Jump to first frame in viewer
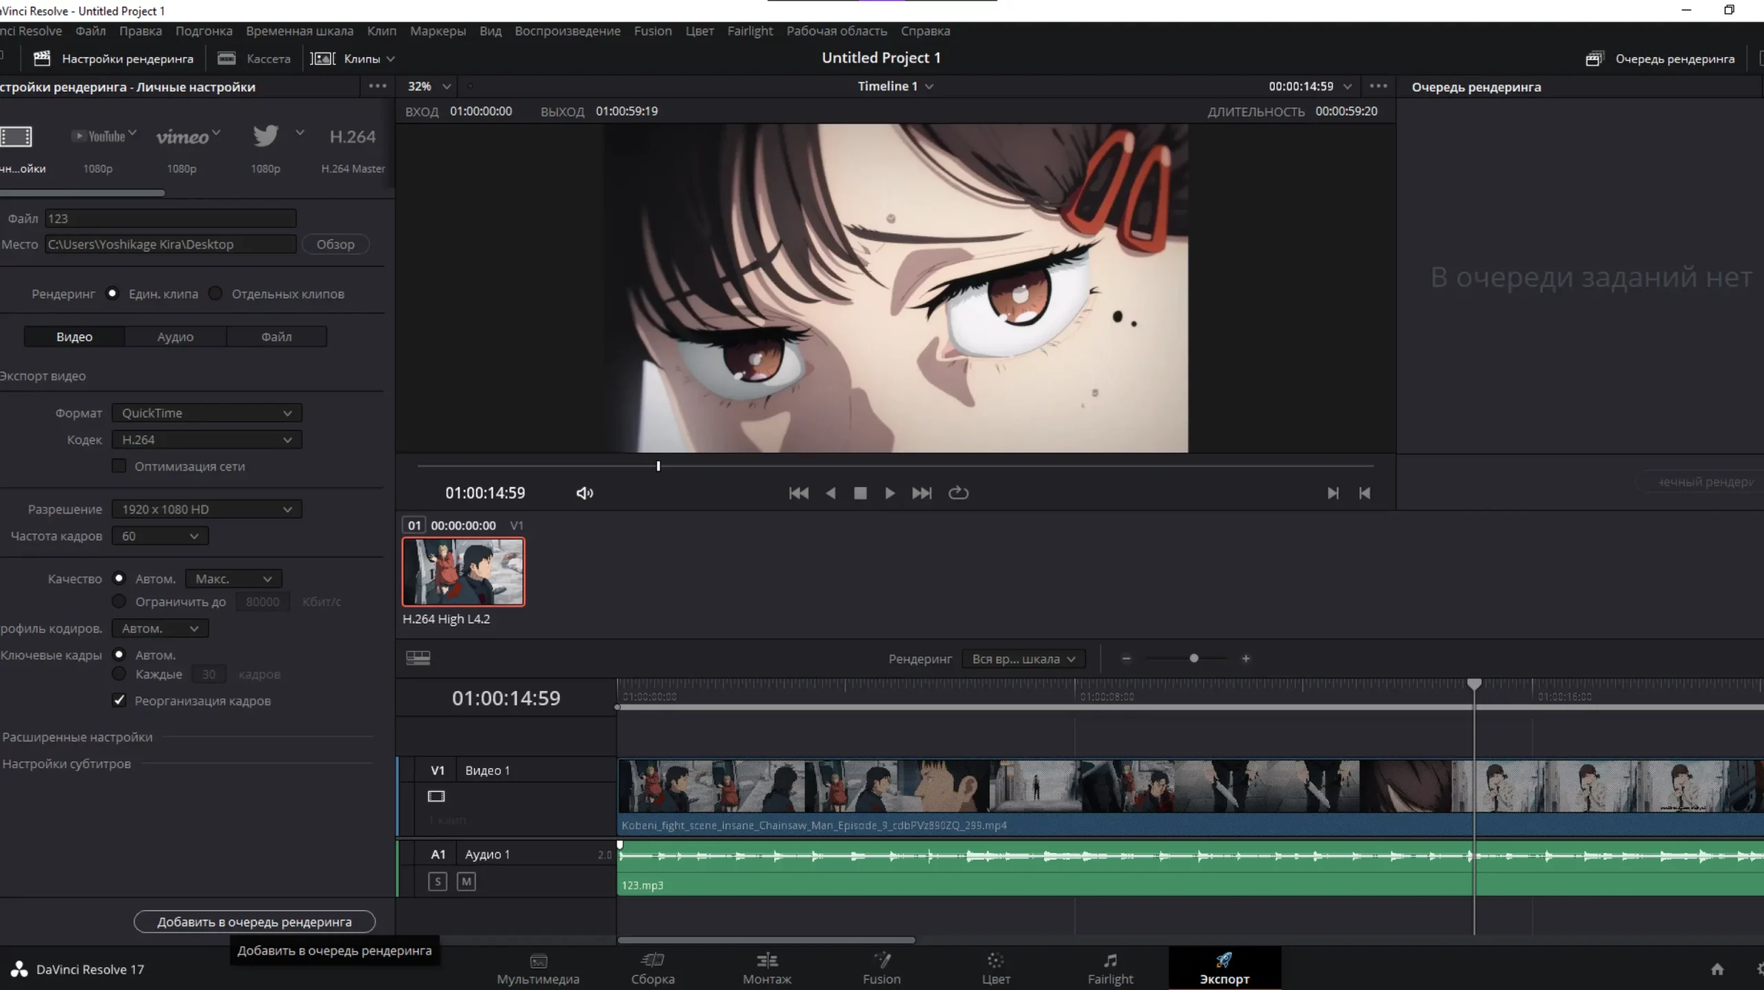This screenshot has width=1764, height=990. [x=799, y=493]
